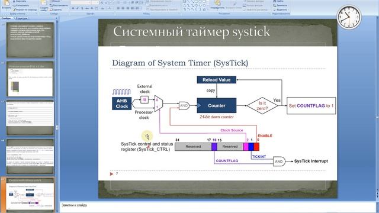Align text right
Image resolution: width=379 pixels, height=213 pixels.
[128, 8]
